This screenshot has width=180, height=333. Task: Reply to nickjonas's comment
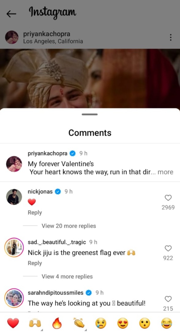point(34,212)
